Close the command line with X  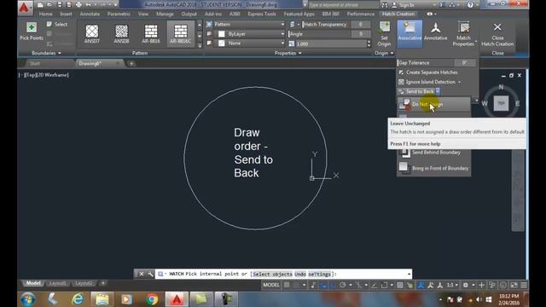(142, 274)
